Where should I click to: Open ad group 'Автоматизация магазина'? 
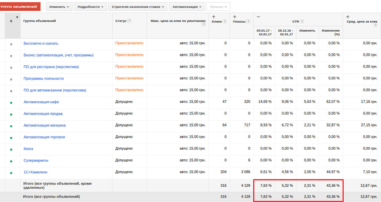(45, 125)
